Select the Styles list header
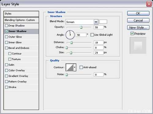Screen dimensions: 153x114 pos(21,14)
